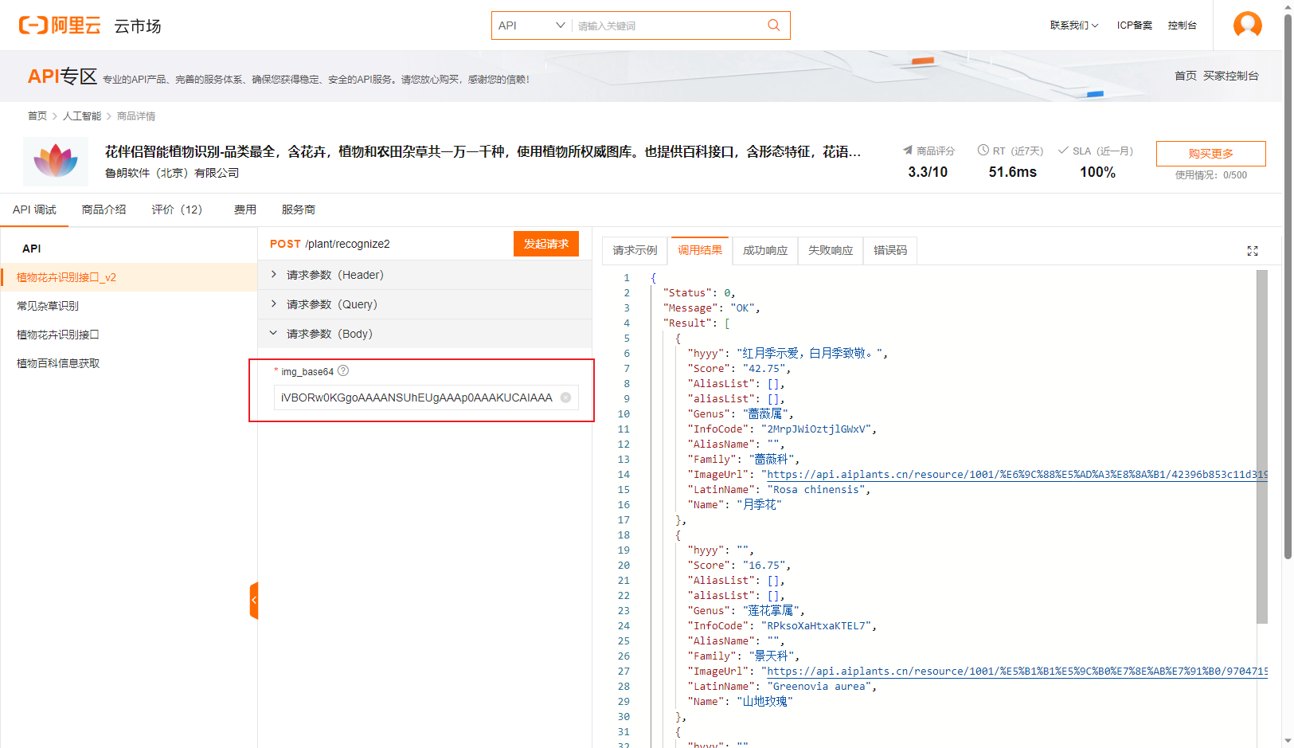
Task: Open the API search type dropdown
Action: tap(531, 25)
